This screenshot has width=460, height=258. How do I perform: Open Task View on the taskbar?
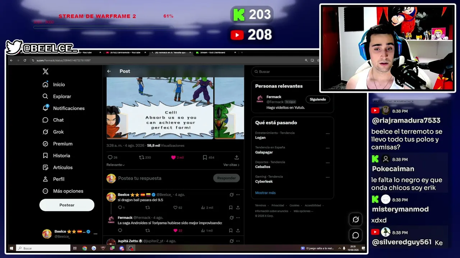click(75, 248)
